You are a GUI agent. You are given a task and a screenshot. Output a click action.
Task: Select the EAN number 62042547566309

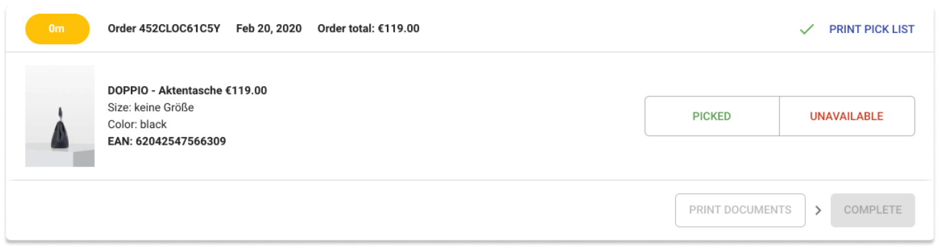(x=179, y=141)
